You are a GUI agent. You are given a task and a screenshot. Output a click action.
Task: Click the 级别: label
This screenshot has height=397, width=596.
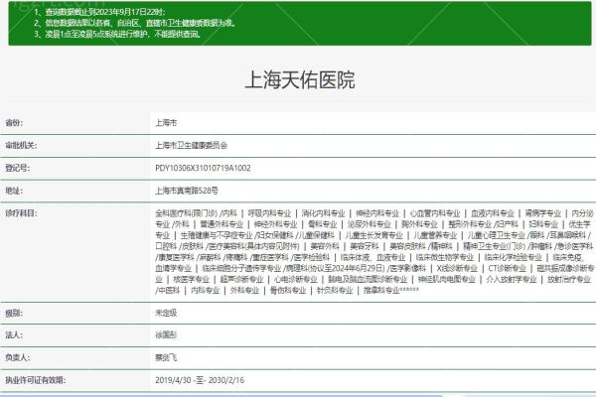click(14, 313)
